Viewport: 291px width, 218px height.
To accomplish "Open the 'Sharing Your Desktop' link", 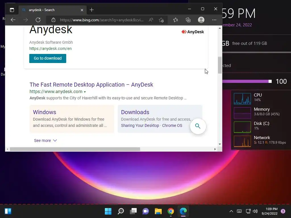I will pos(140,125).
